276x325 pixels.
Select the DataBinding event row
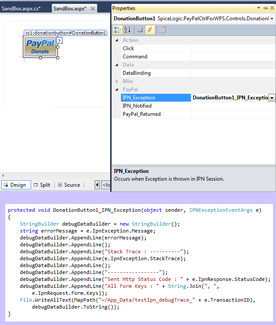pyautogui.click(x=155, y=73)
